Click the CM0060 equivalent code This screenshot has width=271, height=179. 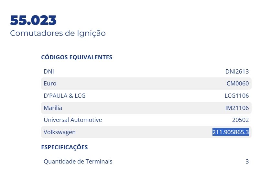(238, 84)
